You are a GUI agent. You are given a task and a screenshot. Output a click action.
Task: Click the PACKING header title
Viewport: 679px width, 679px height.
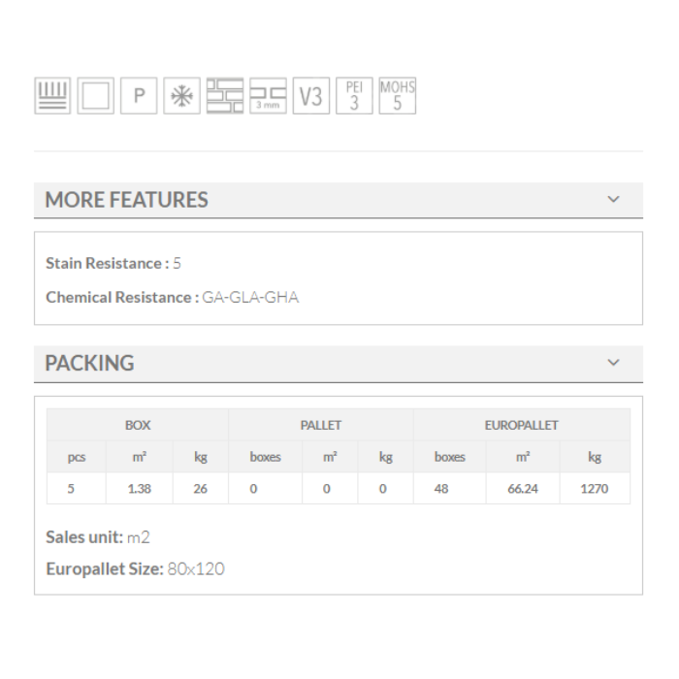(x=90, y=364)
